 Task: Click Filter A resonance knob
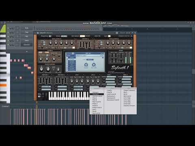tap(47, 59)
